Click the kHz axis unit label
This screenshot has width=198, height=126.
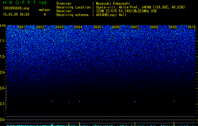[3, 26]
